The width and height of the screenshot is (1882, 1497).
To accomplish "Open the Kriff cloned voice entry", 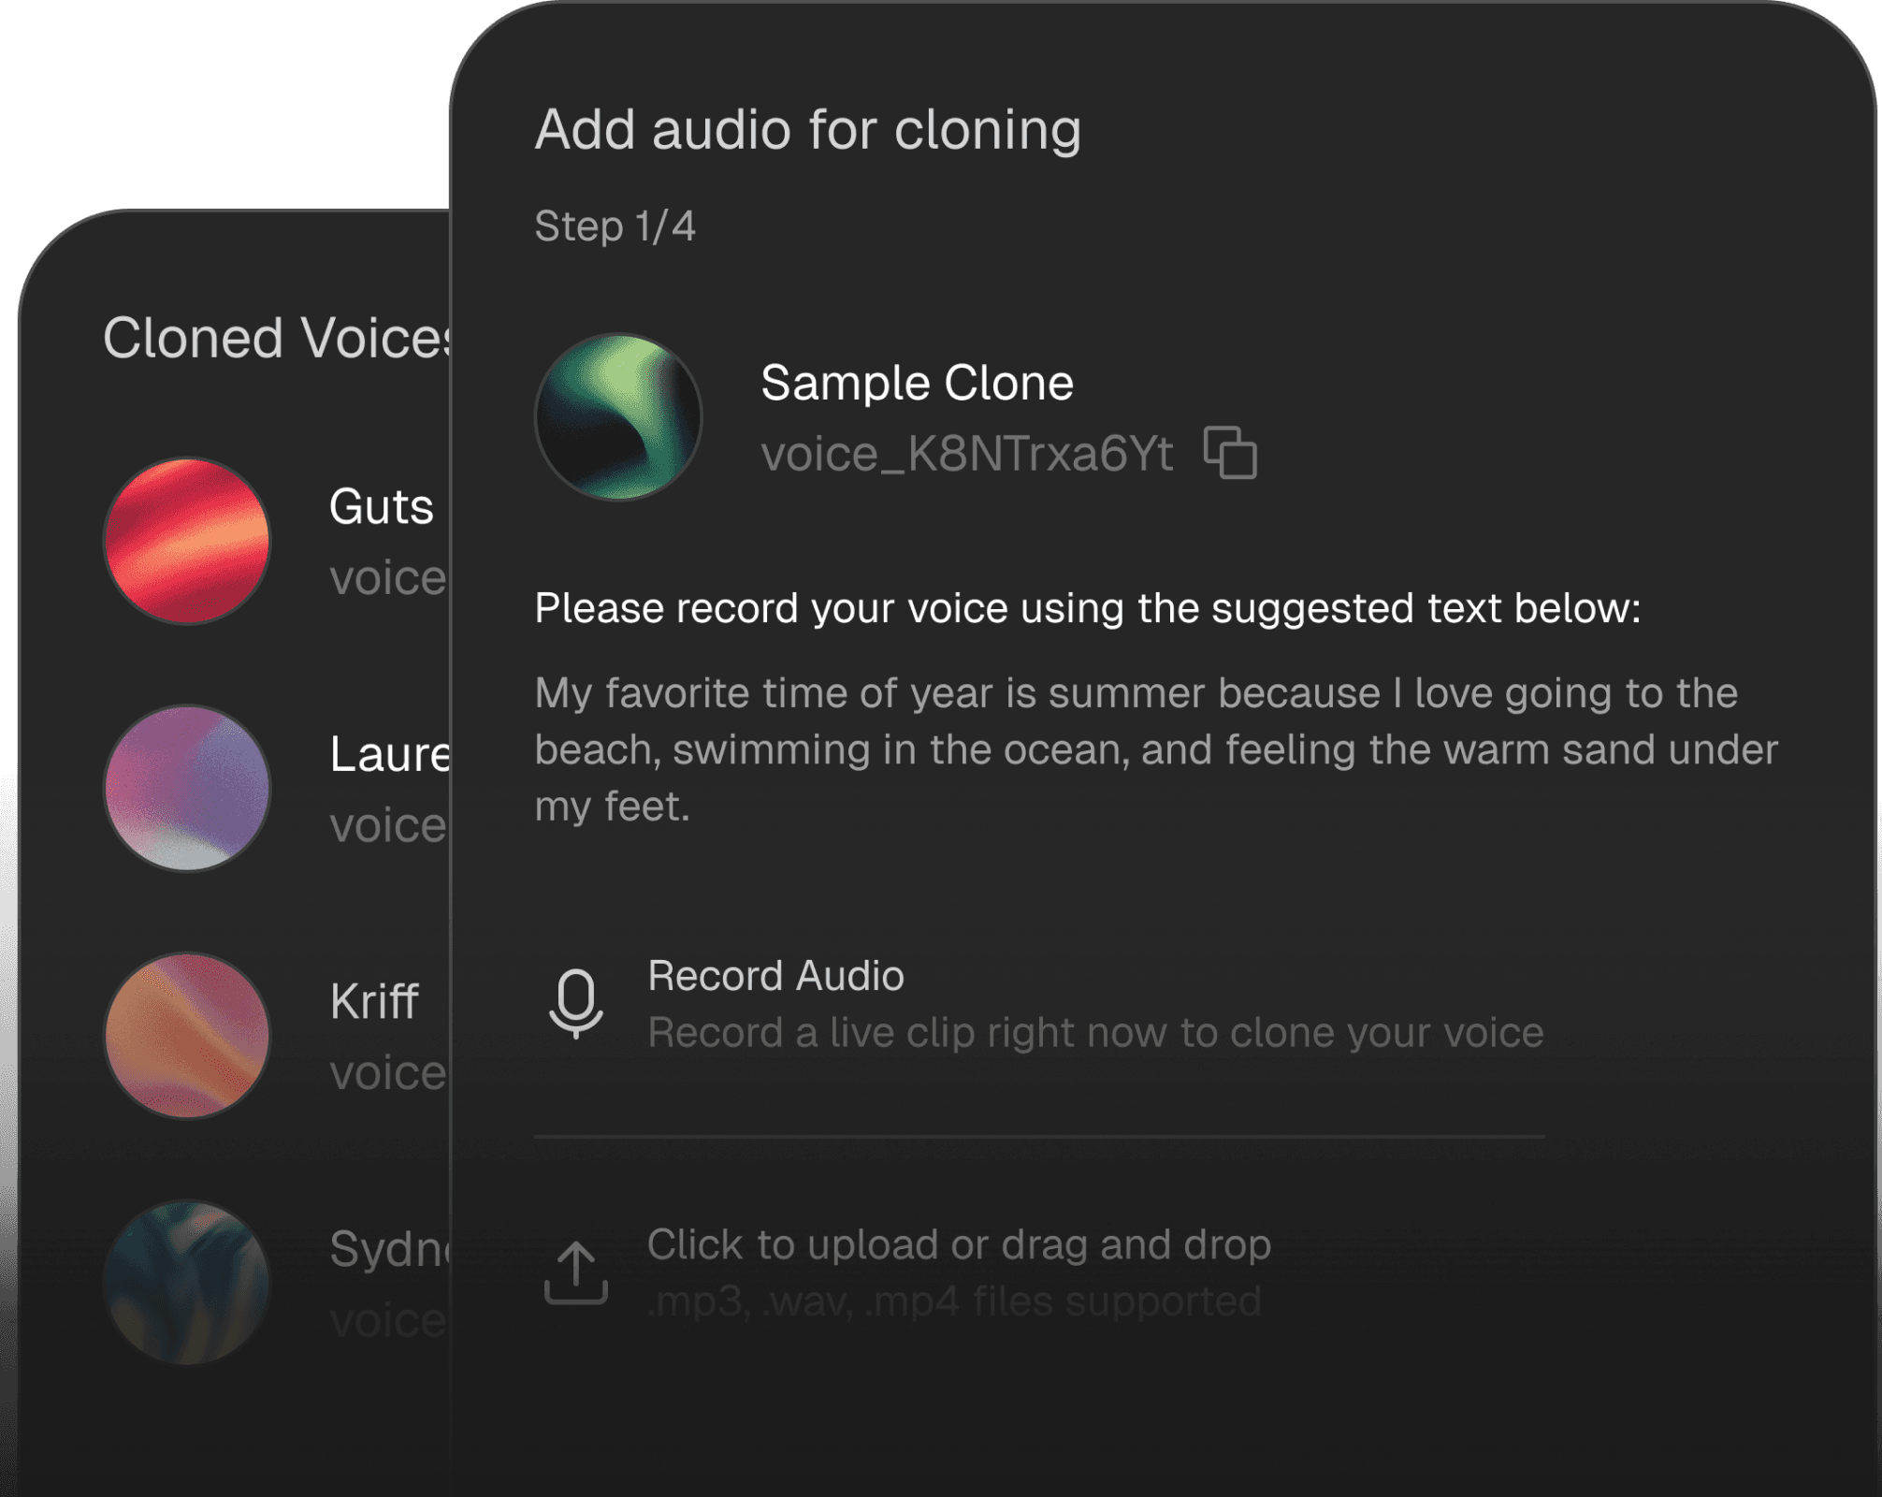I will pos(374,1002).
